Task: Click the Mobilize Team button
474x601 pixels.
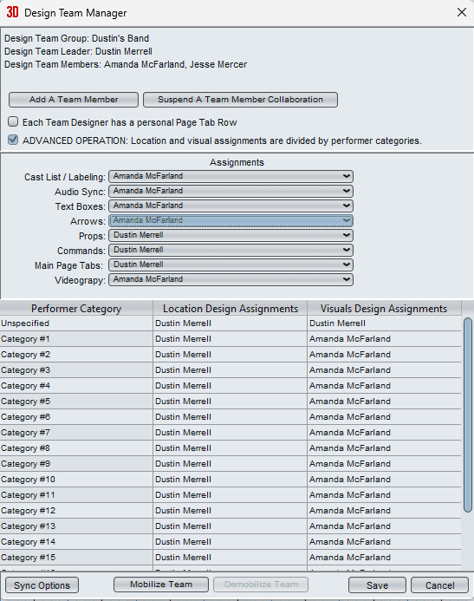Action: click(x=161, y=585)
